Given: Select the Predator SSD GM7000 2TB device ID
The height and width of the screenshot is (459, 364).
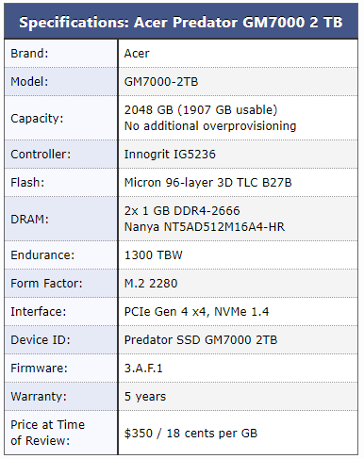Looking at the screenshot, I should pyautogui.click(x=201, y=340).
